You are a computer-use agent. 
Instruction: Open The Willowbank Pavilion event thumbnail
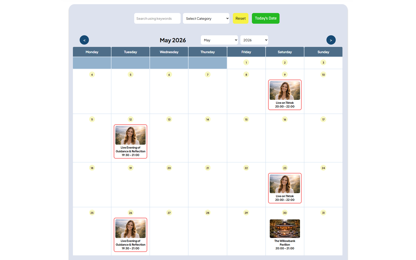285,229
